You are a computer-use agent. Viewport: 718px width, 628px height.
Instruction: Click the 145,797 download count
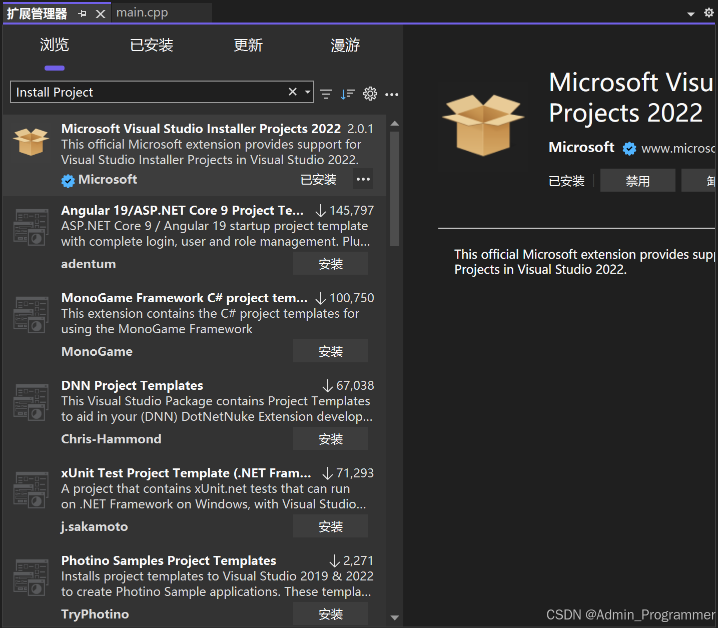click(x=352, y=211)
